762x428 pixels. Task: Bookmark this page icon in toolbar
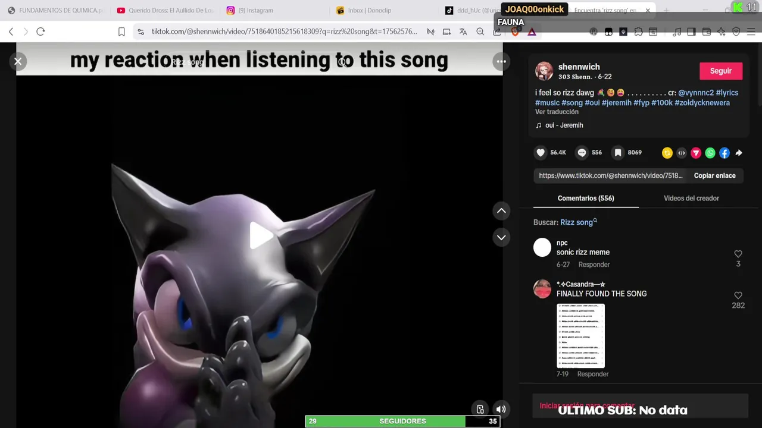(x=121, y=32)
